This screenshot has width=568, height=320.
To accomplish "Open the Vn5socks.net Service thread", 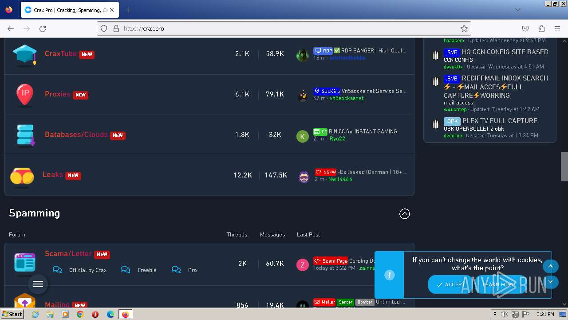I will point(374,91).
